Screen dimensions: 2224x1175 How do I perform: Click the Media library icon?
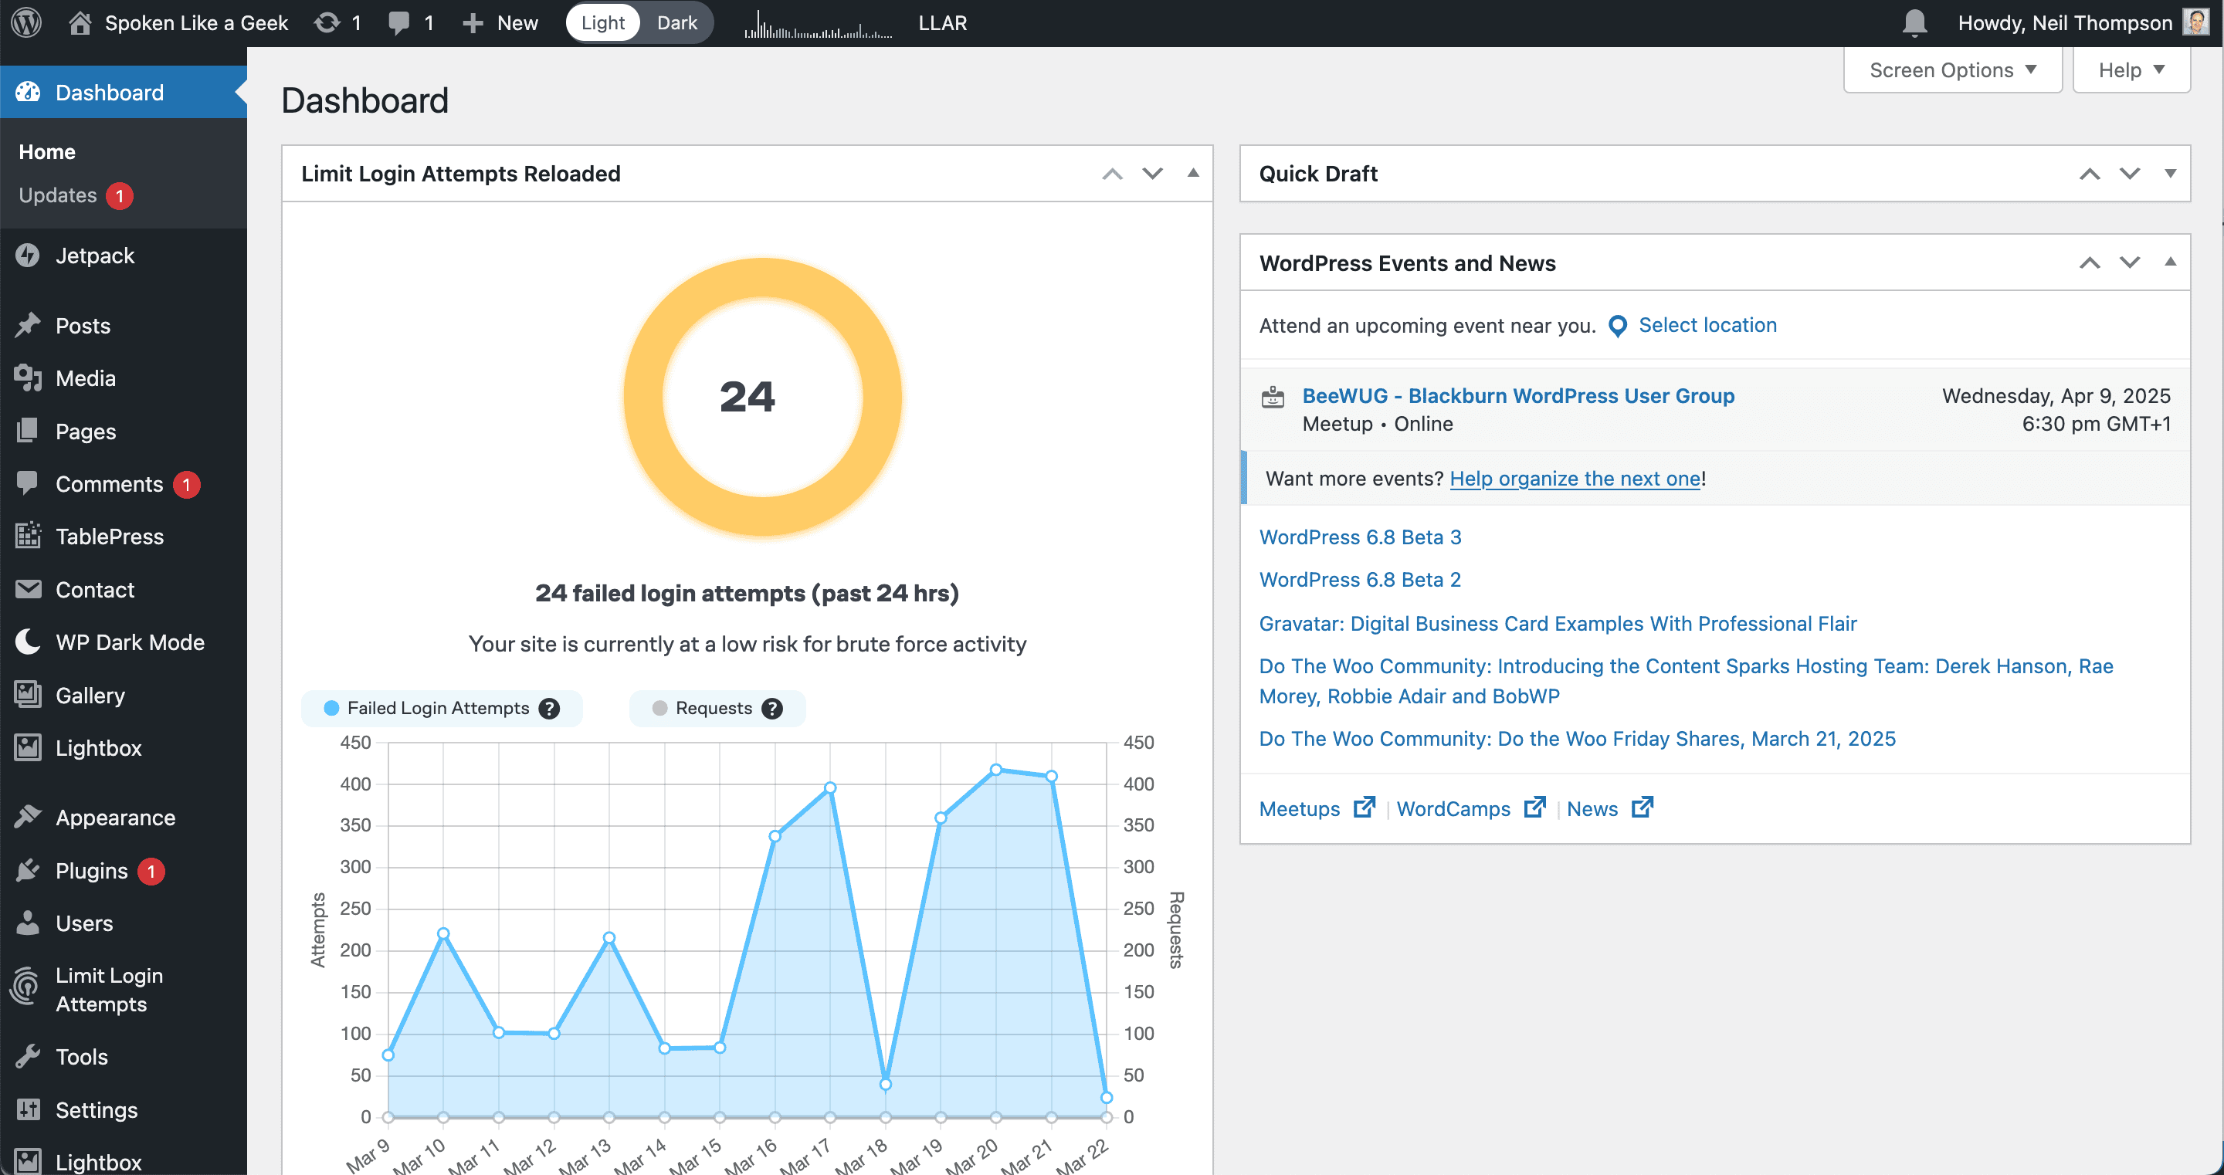point(28,378)
